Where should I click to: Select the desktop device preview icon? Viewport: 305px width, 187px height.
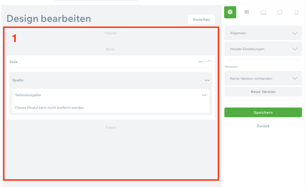(263, 12)
